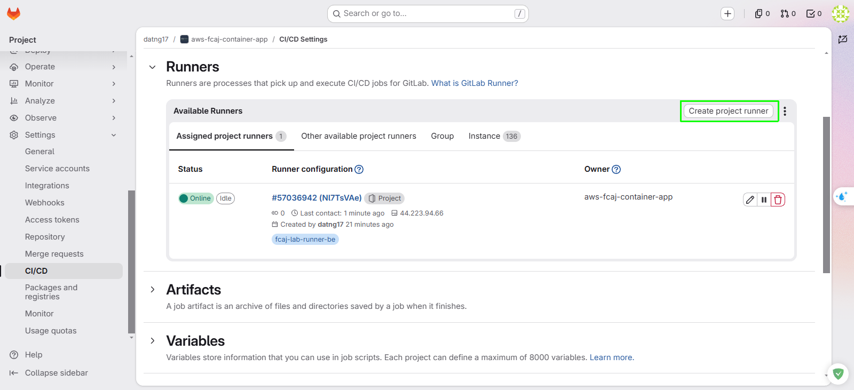This screenshot has height=390, width=854.
Task: Open runners three-dot actions menu
Action: coord(785,111)
